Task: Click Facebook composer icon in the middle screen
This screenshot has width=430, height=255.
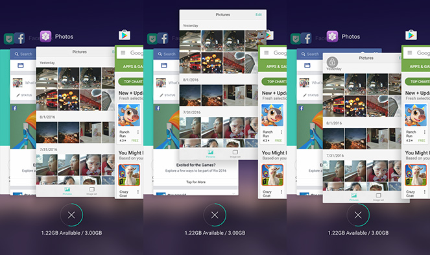Action: click(x=164, y=66)
